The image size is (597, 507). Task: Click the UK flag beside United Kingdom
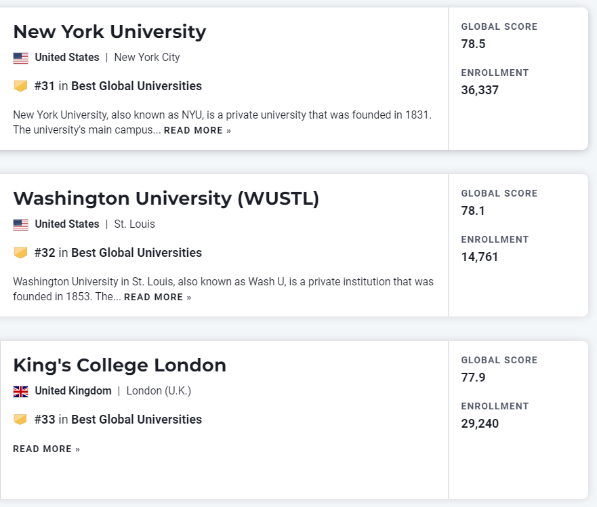[x=20, y=391]
